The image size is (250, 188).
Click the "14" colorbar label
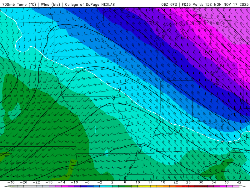click(150, 182)
